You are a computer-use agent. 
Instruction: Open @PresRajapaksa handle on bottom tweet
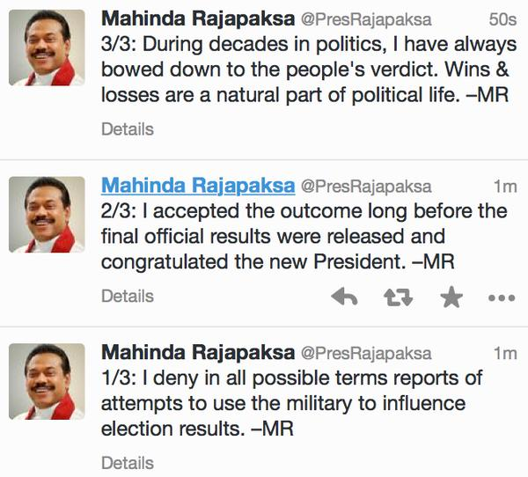[366, 354]
